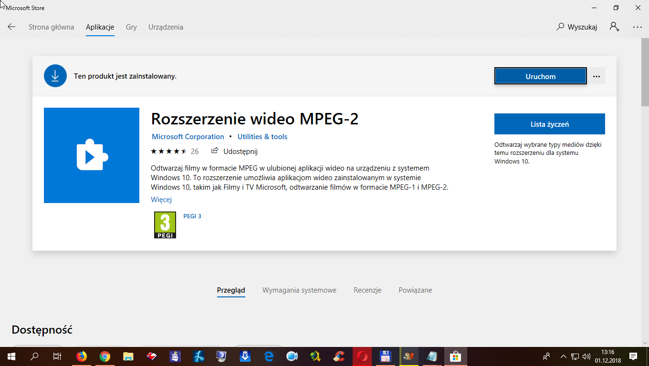Viewport: 649px width, 366px height.
Task: Click the PEGI 3 text link
Action: click(x=192, y=216)
